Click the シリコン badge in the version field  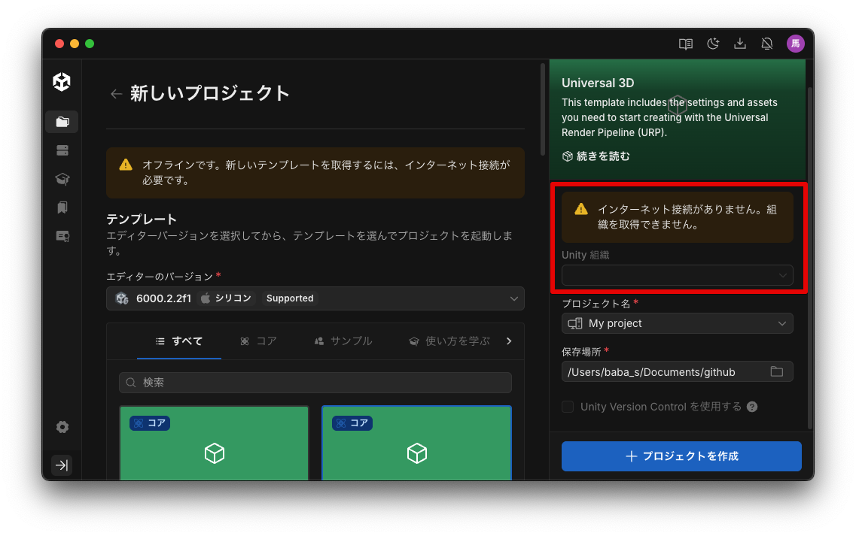click(x=226, y=298)
